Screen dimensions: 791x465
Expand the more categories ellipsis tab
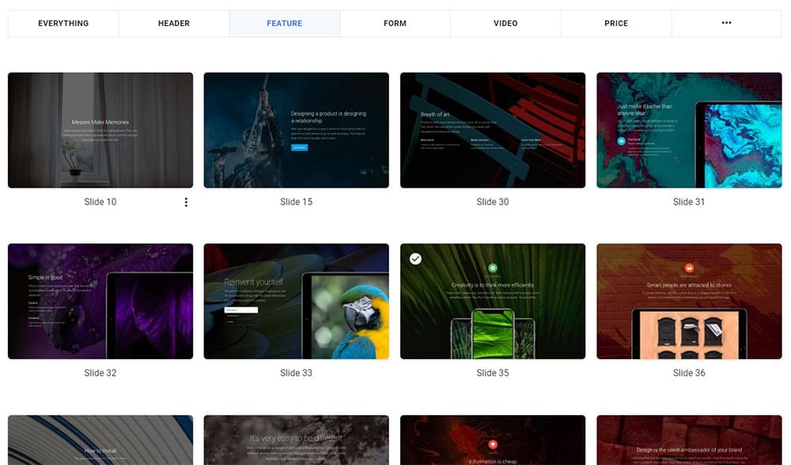[726, 23]
